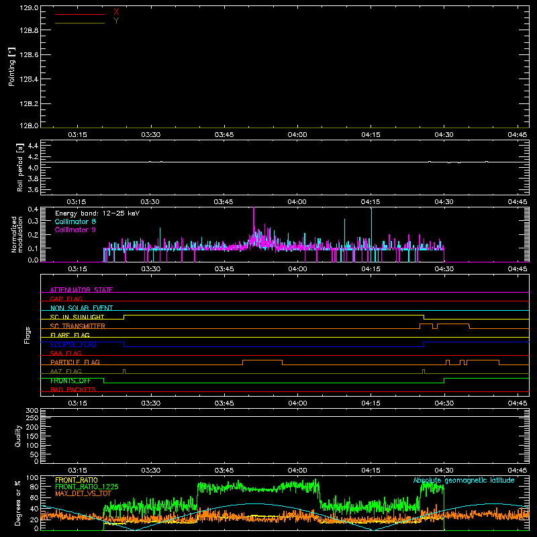Click the olive Y legend line
The height and width of the screenshot is (537, 537).
click(x=80, y=23)
